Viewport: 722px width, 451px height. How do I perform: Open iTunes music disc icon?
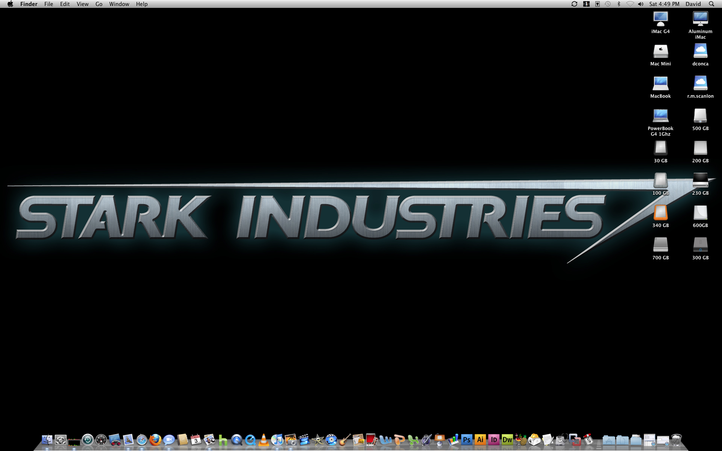point(277,439)
